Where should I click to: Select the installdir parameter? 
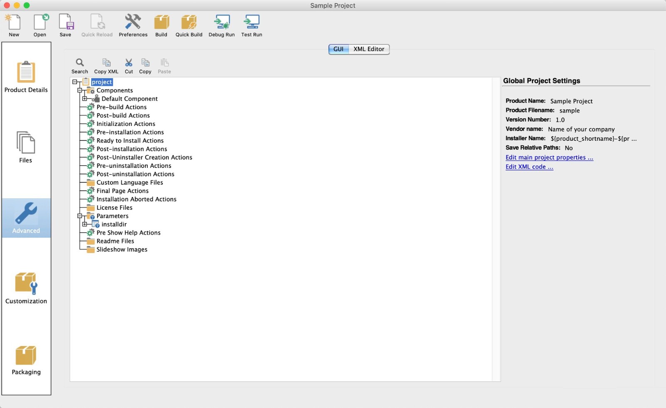[x=114, y=224]
